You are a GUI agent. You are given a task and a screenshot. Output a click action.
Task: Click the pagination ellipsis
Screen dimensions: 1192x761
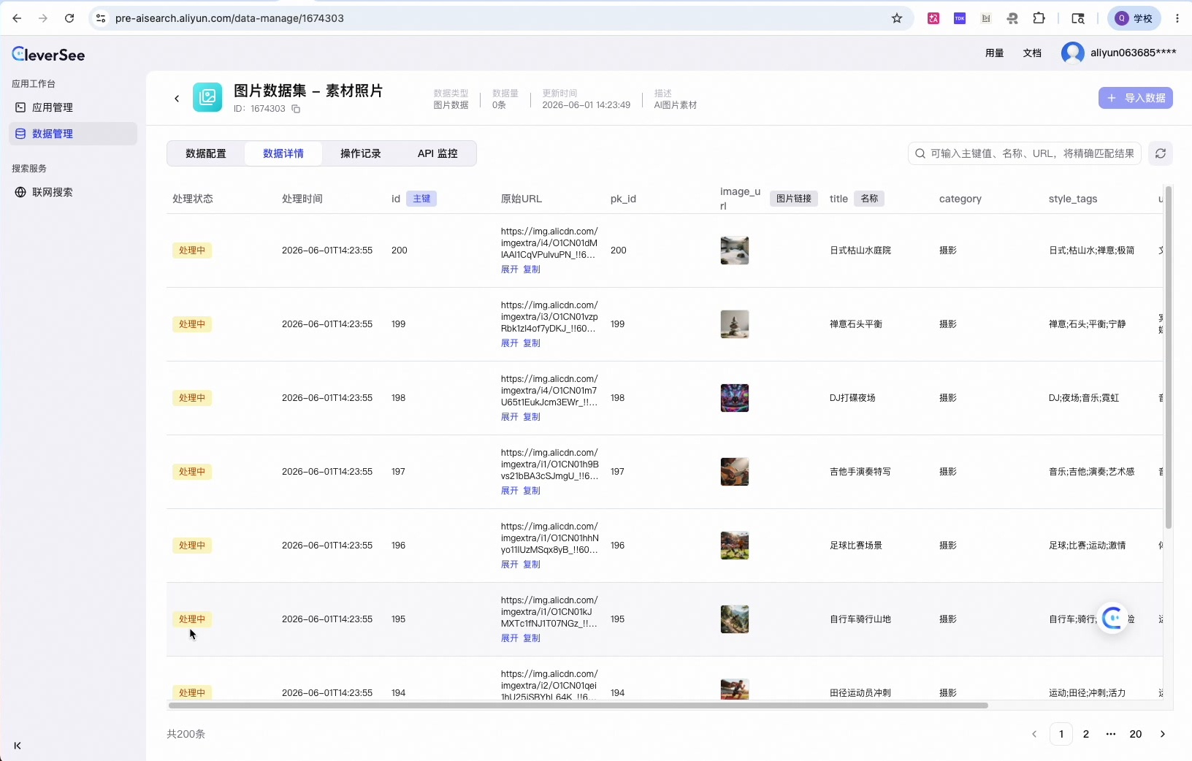pyautogui.click(x=1111, y=734)
